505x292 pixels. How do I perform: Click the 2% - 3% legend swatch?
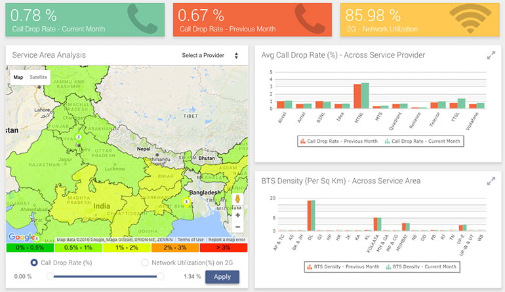pyautogui.click(x=175, y=247)
